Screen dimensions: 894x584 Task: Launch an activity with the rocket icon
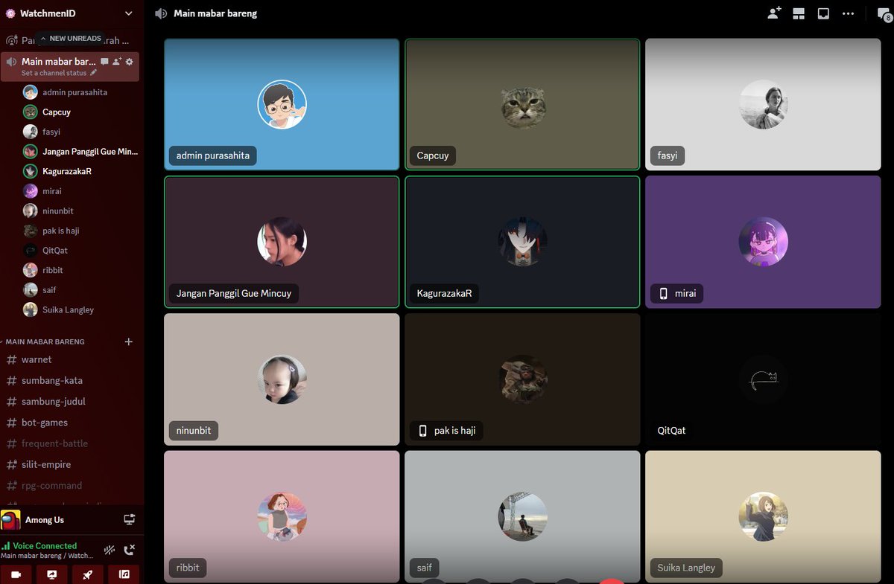click(x=87, y=574)
